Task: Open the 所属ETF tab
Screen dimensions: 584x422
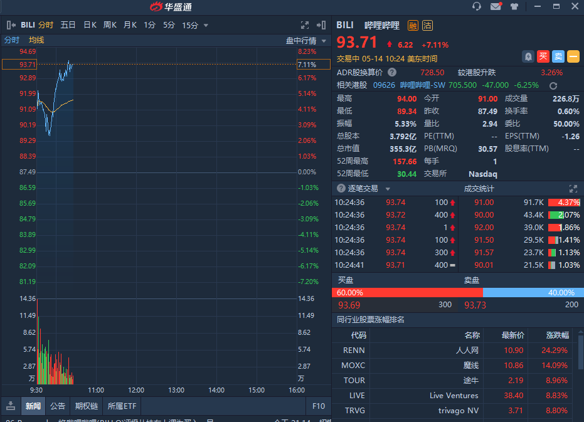Action: click(x=122, y=406)
